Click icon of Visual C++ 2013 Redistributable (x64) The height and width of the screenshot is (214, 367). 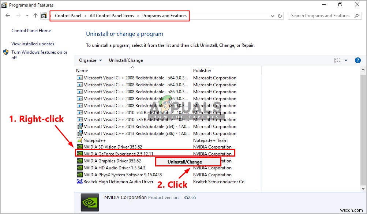coord(79,126)
